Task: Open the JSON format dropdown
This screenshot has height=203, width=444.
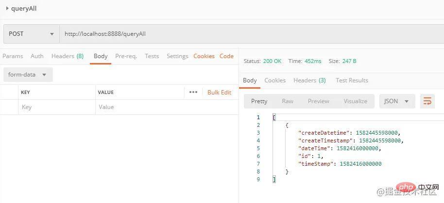Action: (x=397, y=101)
